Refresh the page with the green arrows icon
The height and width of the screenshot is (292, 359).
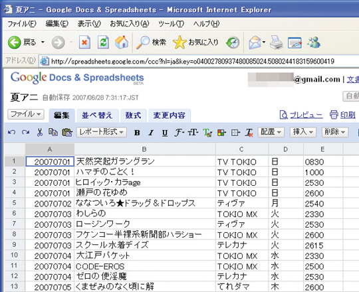tap(103, 42)
